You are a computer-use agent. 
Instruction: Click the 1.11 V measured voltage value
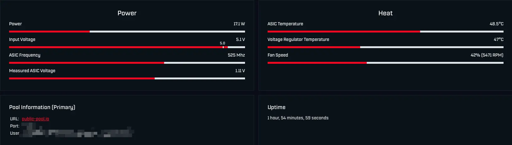point(240,71)
